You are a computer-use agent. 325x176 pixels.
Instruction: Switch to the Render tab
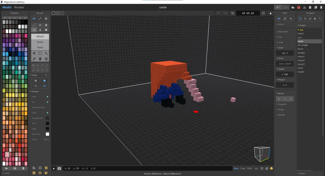(19, 7)
